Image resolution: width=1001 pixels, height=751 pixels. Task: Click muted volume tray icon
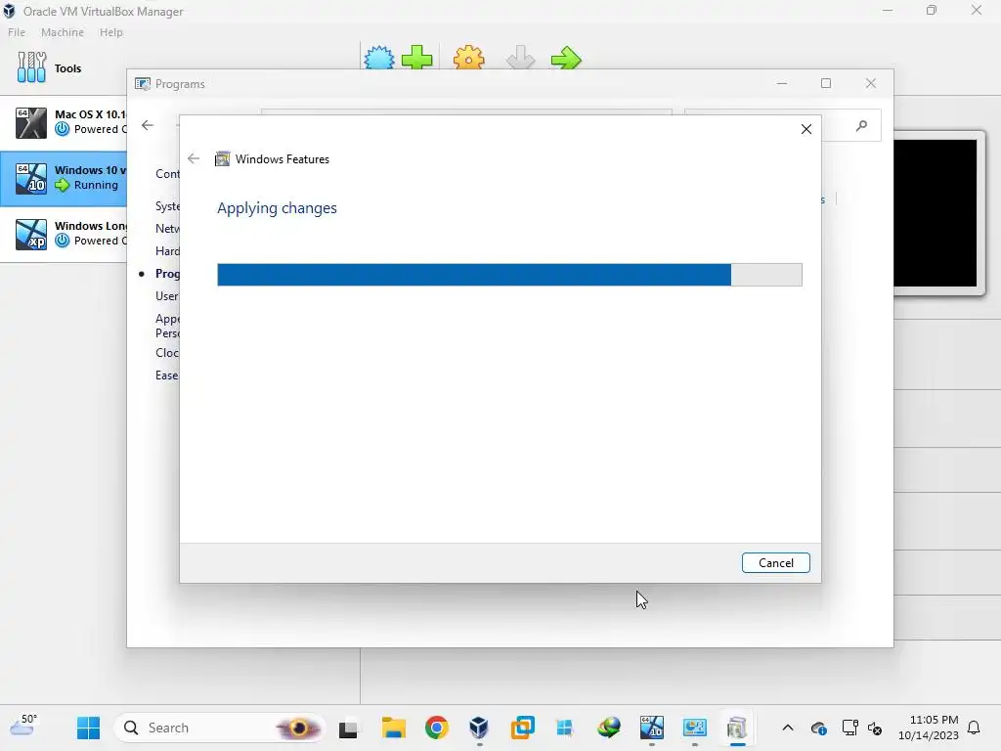(875, 728)
